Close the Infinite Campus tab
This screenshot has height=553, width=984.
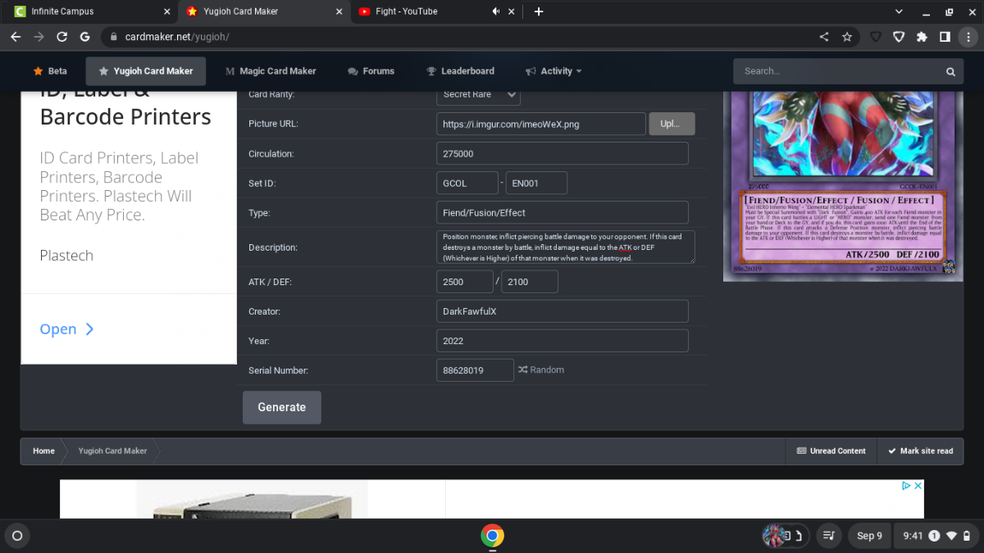[167, 11]
